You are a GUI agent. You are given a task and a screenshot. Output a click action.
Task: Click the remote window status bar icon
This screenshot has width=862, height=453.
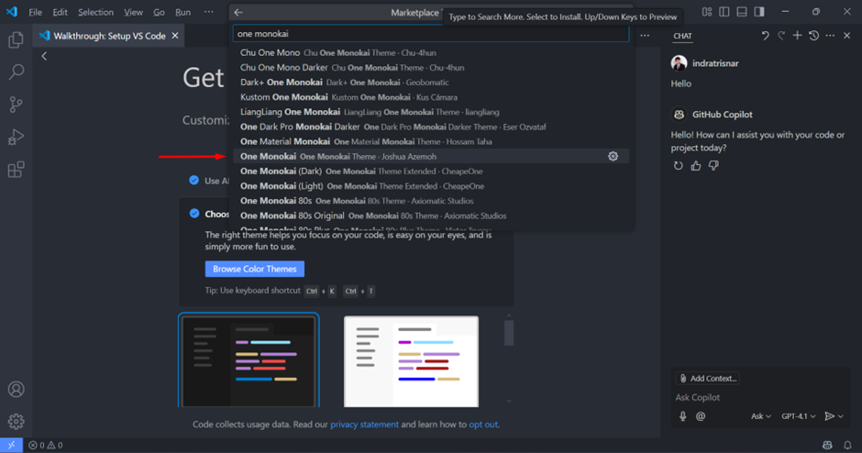(11, 446)
